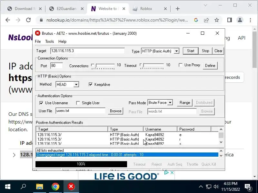Click the share page icon

(x=206, y=20)
